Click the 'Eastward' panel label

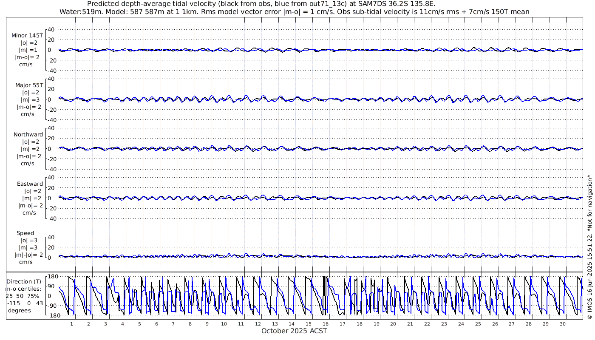pyautogui.click(x=30, y=184)
